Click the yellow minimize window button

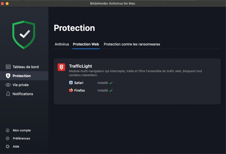[x=7, y=3]
